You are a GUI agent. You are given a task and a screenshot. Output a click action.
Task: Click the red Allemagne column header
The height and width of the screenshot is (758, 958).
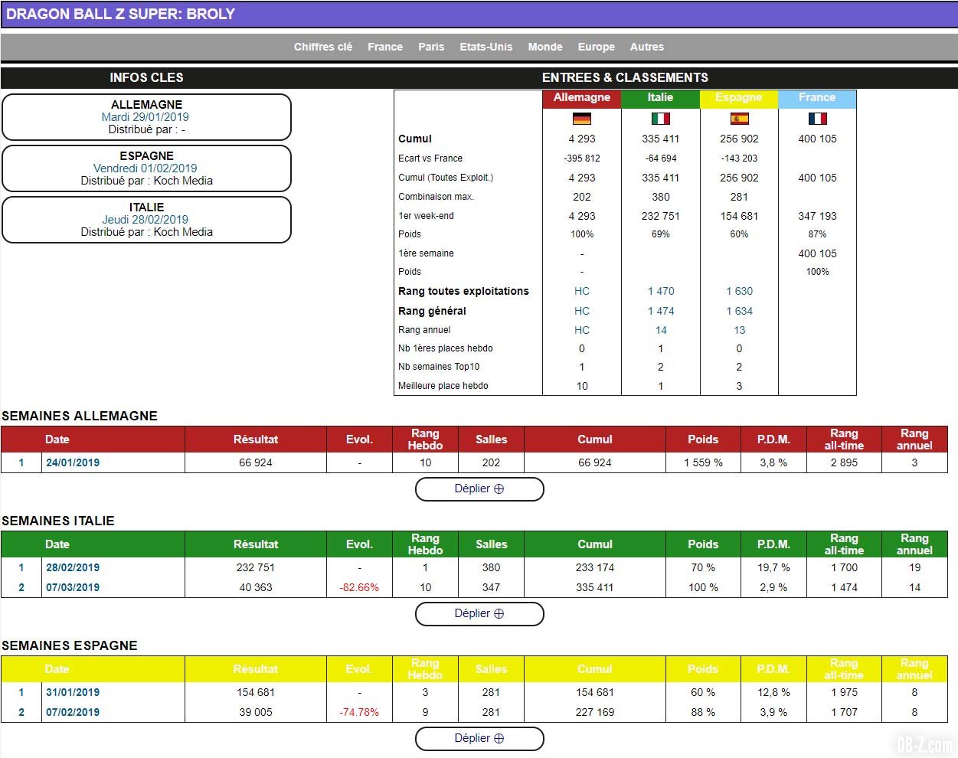(x=582, y=98)
